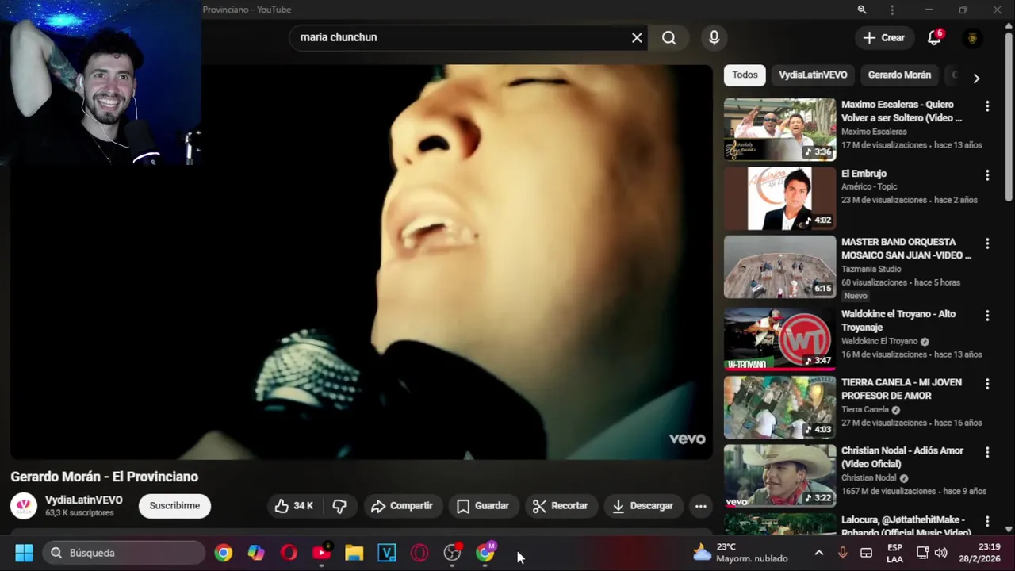The width and height of the screenshot is (1015, 571).
Task: Go to Tazmania Studio channel name
Action: coord(871,269)
